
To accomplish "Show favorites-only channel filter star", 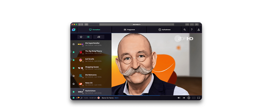I will tap(81, 37).
